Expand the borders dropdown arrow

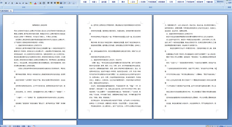click(x=75, y=3)
